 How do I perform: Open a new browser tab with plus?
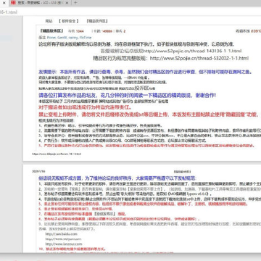75,3
